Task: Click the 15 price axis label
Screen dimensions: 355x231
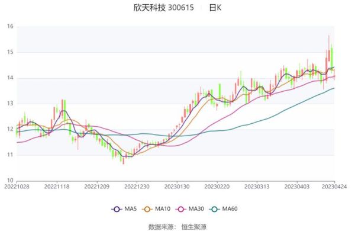Action: [10, 52]
